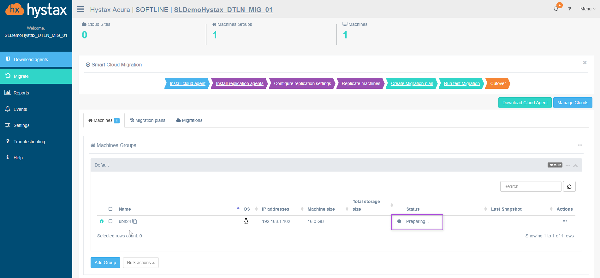Open the notifications bell icon

pos(556,9)
